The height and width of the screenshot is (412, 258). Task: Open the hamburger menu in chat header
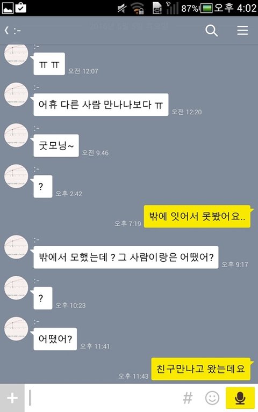click(x=242, y=31)
